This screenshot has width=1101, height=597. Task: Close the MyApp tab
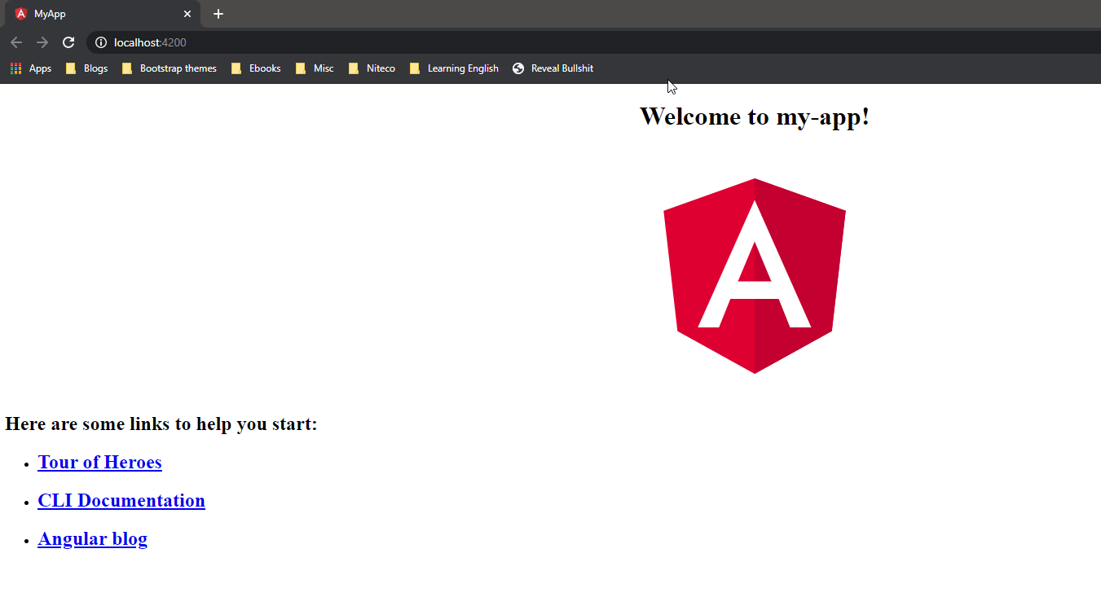(x=187, y=14)
